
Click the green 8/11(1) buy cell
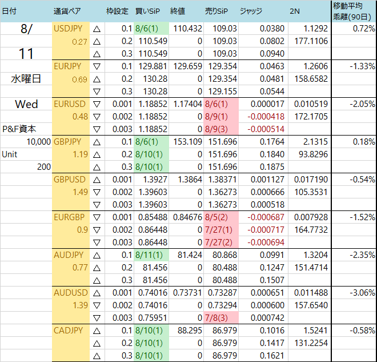tap(151, 255)
